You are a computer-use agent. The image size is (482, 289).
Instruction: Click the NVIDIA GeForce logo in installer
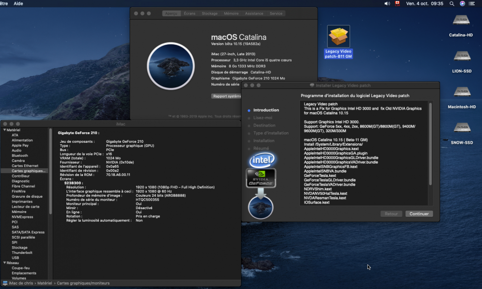point(261,178)
